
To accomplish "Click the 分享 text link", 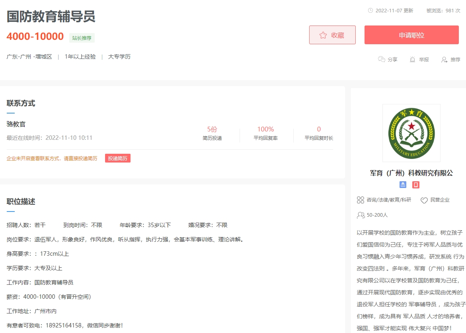I will 392,59.
